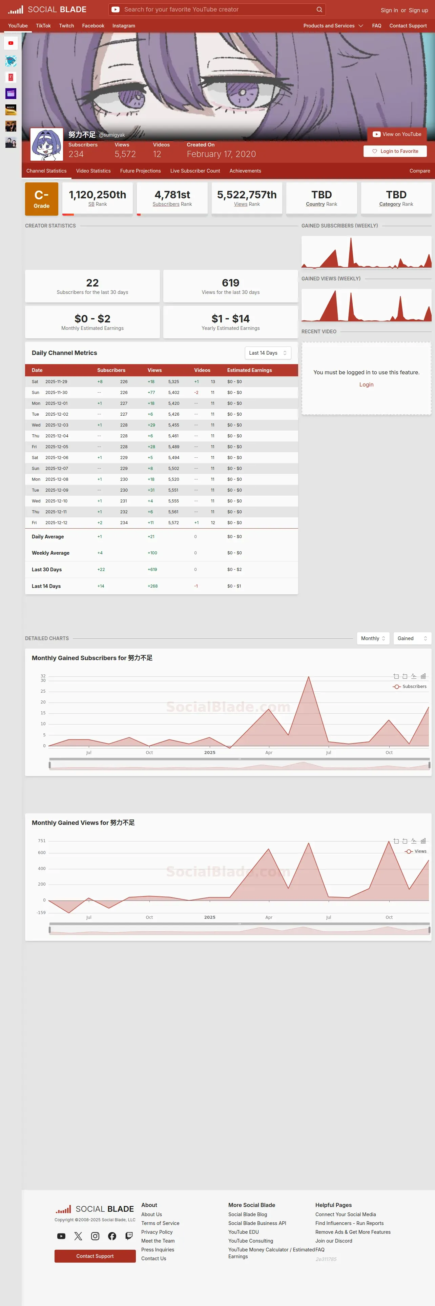Switch the Views chart to bar view
Image resolution: width=435 pixels, height=1306 pixels.
(x=423, y=841)
